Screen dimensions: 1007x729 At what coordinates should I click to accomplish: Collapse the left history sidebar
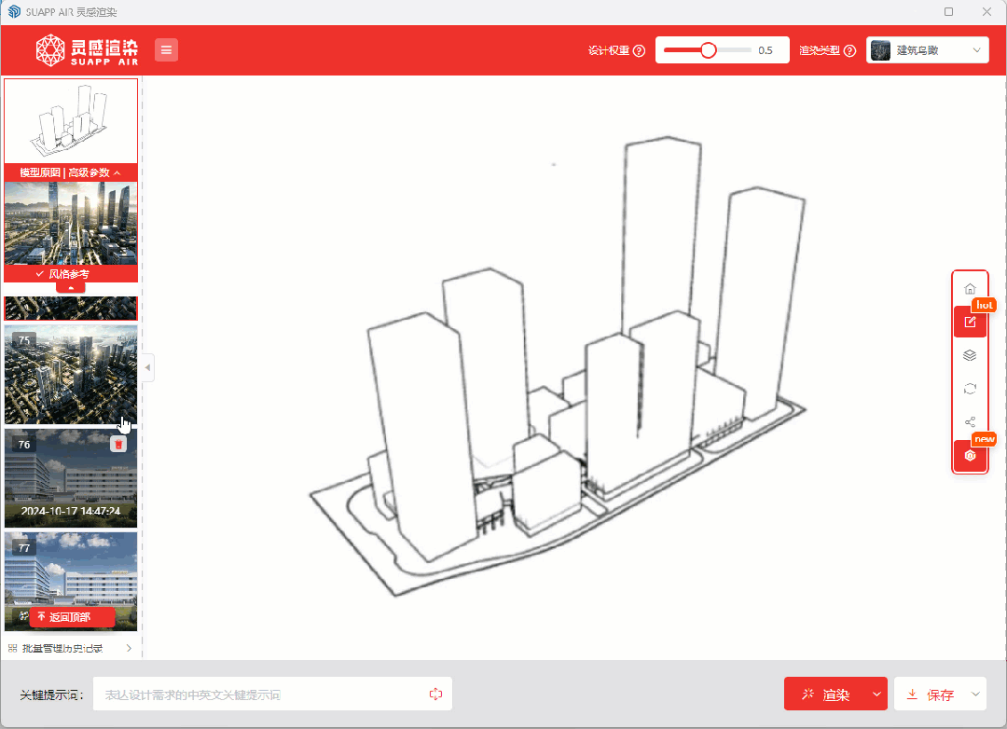pos(147,368)
